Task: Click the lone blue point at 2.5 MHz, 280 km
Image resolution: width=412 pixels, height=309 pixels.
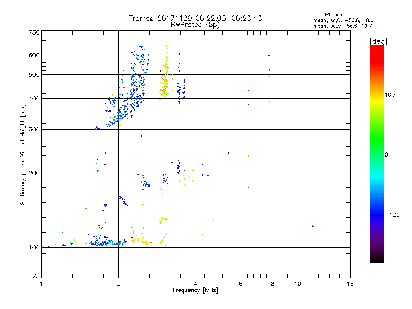Action: [141, 136]
